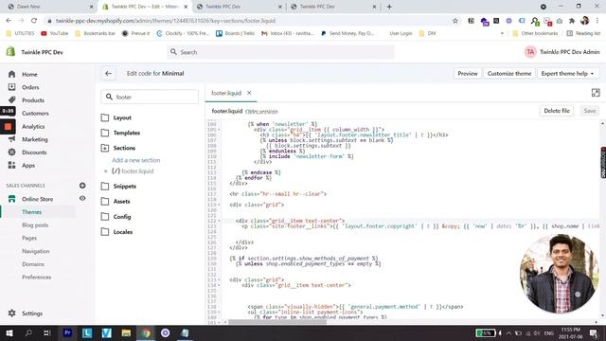This screenshot has width=606, height=341.
Task: Click Delete file button
Action: [x=557, y=111]
